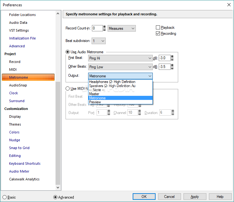Select Advanced preferences view radio
Screen dimensions: 234x202
coord(55,197)
